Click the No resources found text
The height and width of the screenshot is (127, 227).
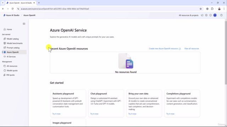click(x=126, y=72)
